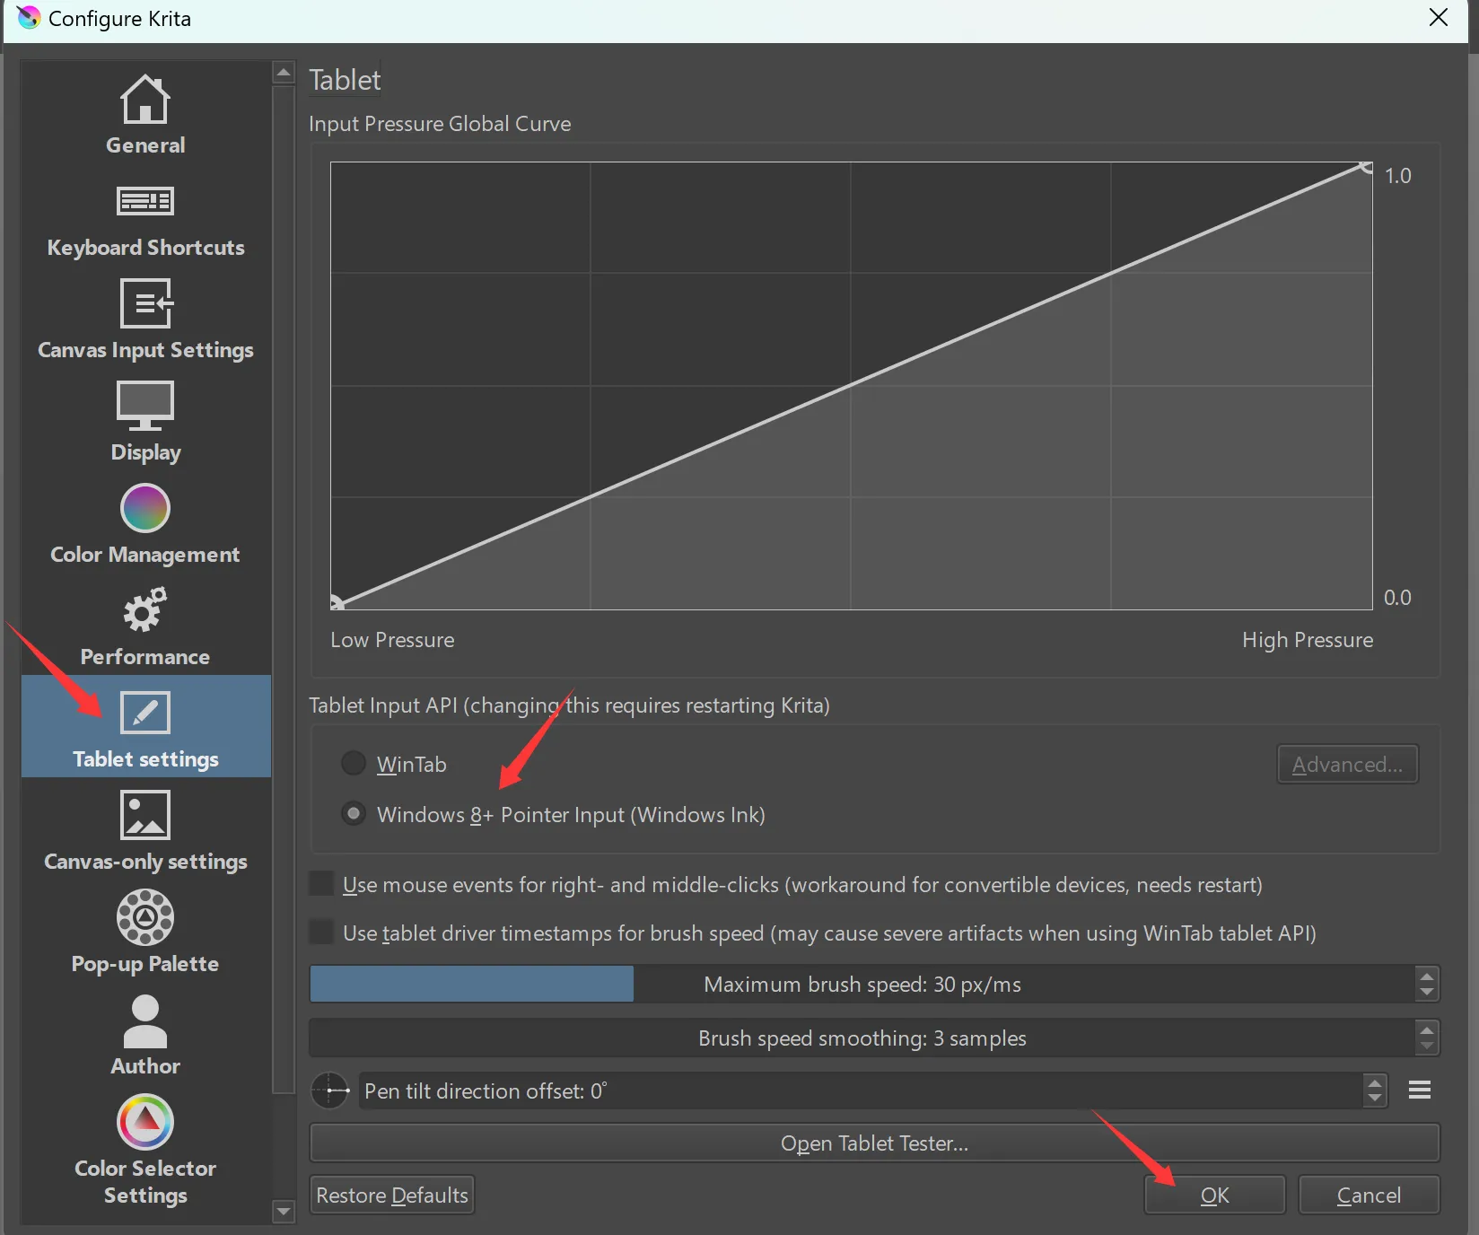Select the Tablet settings pen icon
This screenshot has width=1479, height=1235.
(145, 713)
